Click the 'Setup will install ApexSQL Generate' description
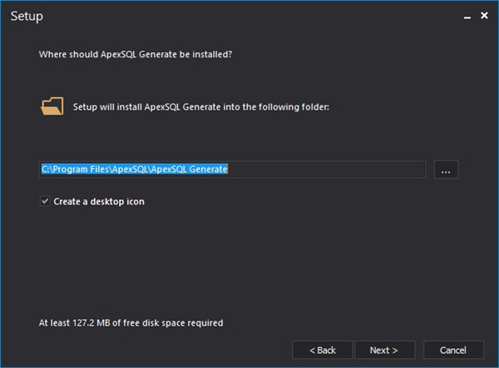The image size is (499, 368). [x=201, y=106]
